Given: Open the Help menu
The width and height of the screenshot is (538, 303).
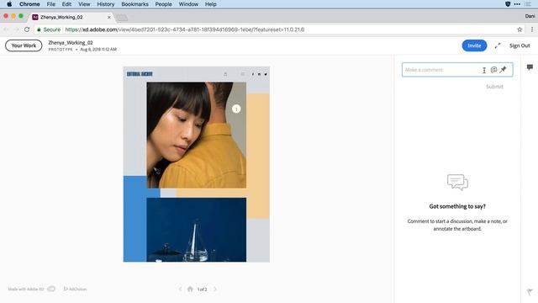Looking at the screenshot, I should click(211, 4).
